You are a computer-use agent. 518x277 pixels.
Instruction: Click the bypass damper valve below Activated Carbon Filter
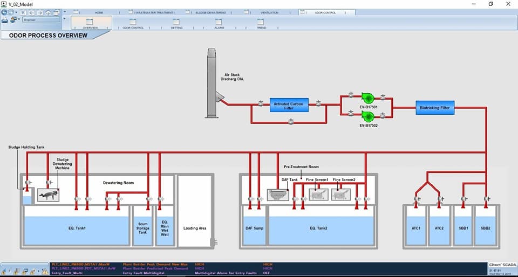pyautogui.click(x=291, y=122)
